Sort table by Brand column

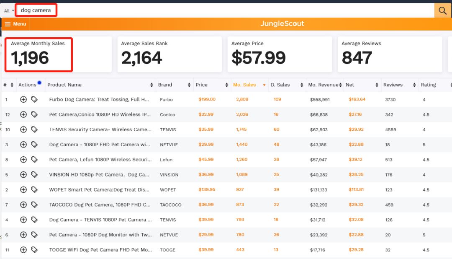pyautogui.click(x=165, y=85)
